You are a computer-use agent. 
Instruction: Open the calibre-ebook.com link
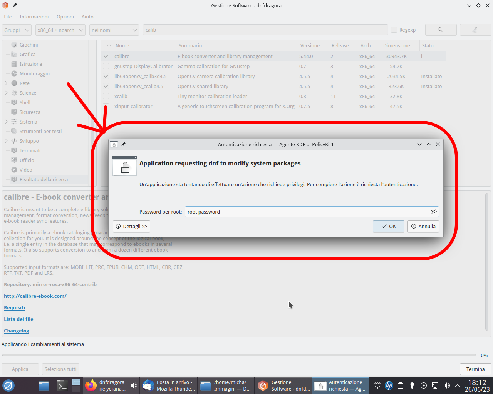click(x=35, y=296)
